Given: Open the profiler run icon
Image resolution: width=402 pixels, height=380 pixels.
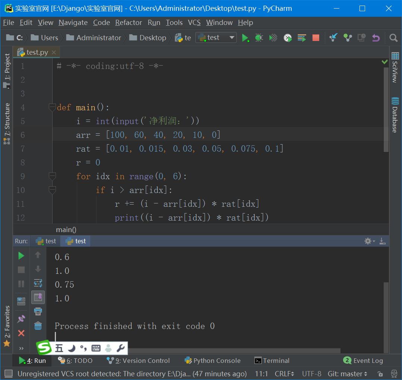Looking at the screenshot, I should (288, 38).
